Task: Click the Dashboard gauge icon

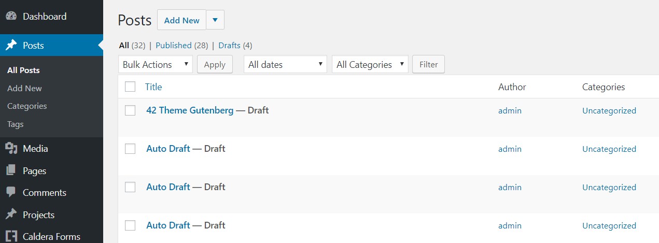Action: pyautogui.click(x=11, y=17)
